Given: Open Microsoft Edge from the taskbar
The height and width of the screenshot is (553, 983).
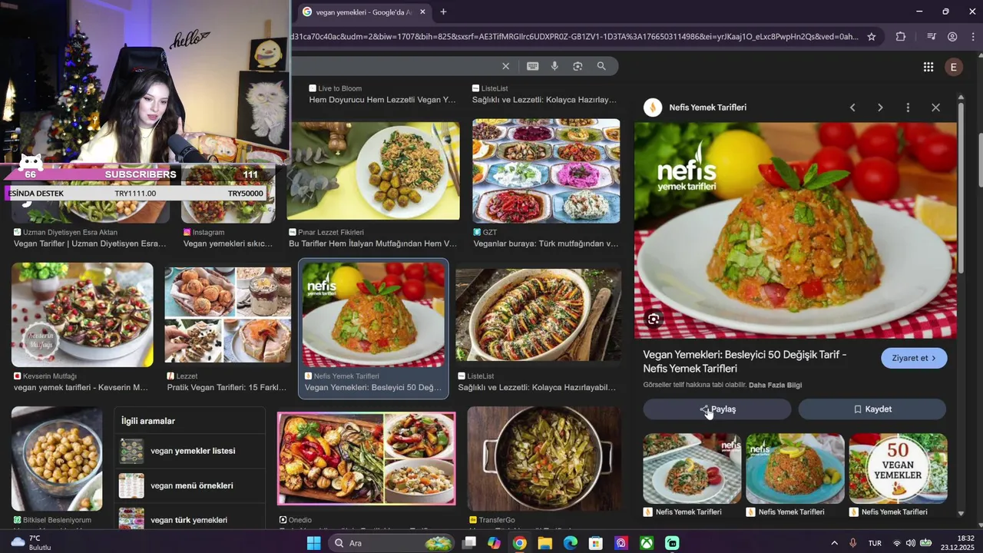Looking at the screenshot, I should [570, 543].
